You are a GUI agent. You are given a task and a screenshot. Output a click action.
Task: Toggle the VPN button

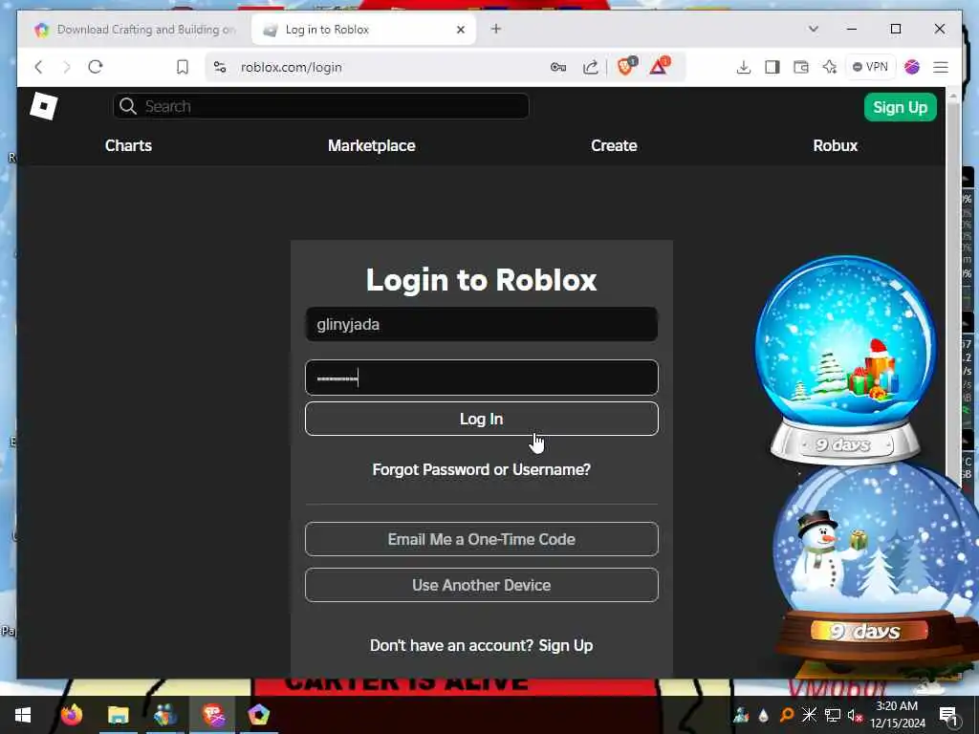[870, 67]
